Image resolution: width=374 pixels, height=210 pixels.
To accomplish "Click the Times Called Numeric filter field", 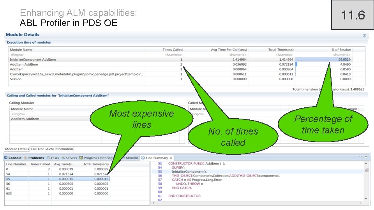I will point(164,54).
